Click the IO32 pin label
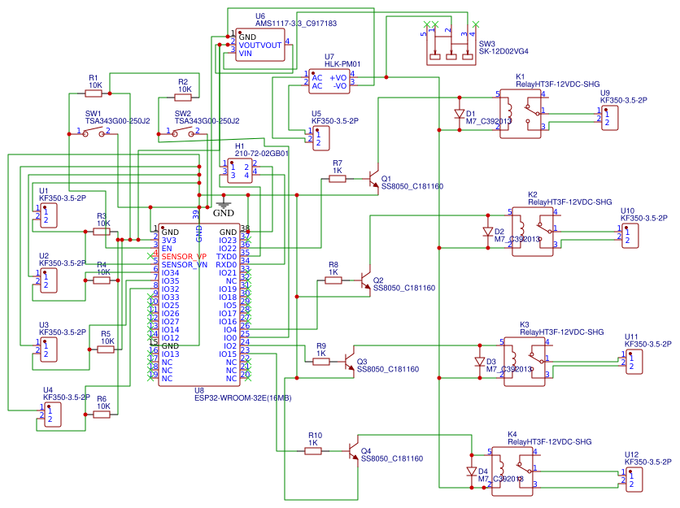This screenshot has width=680, height=508. [170, 289]
